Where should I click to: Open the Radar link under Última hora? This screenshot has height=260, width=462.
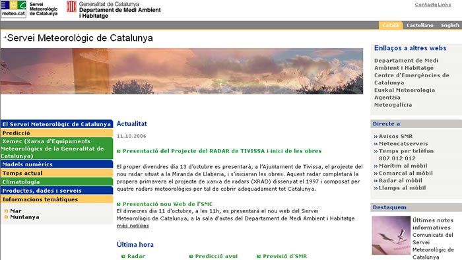[x=136, y=256]
